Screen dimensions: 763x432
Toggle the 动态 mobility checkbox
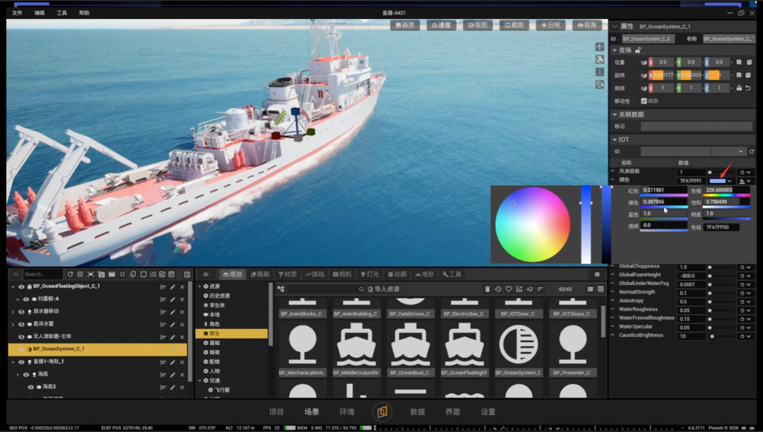tap(644, 101)
